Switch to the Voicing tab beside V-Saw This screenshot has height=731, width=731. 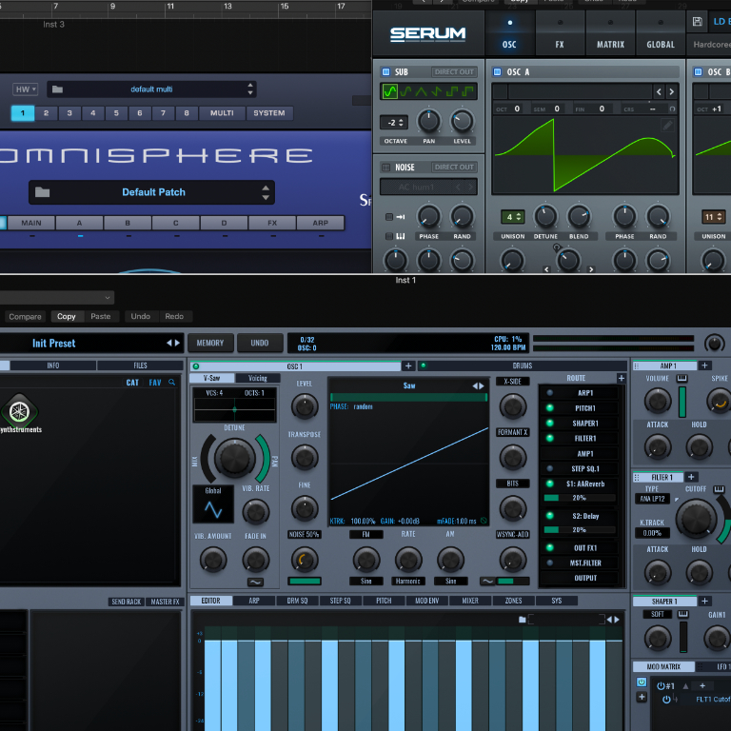coord(257,378)
